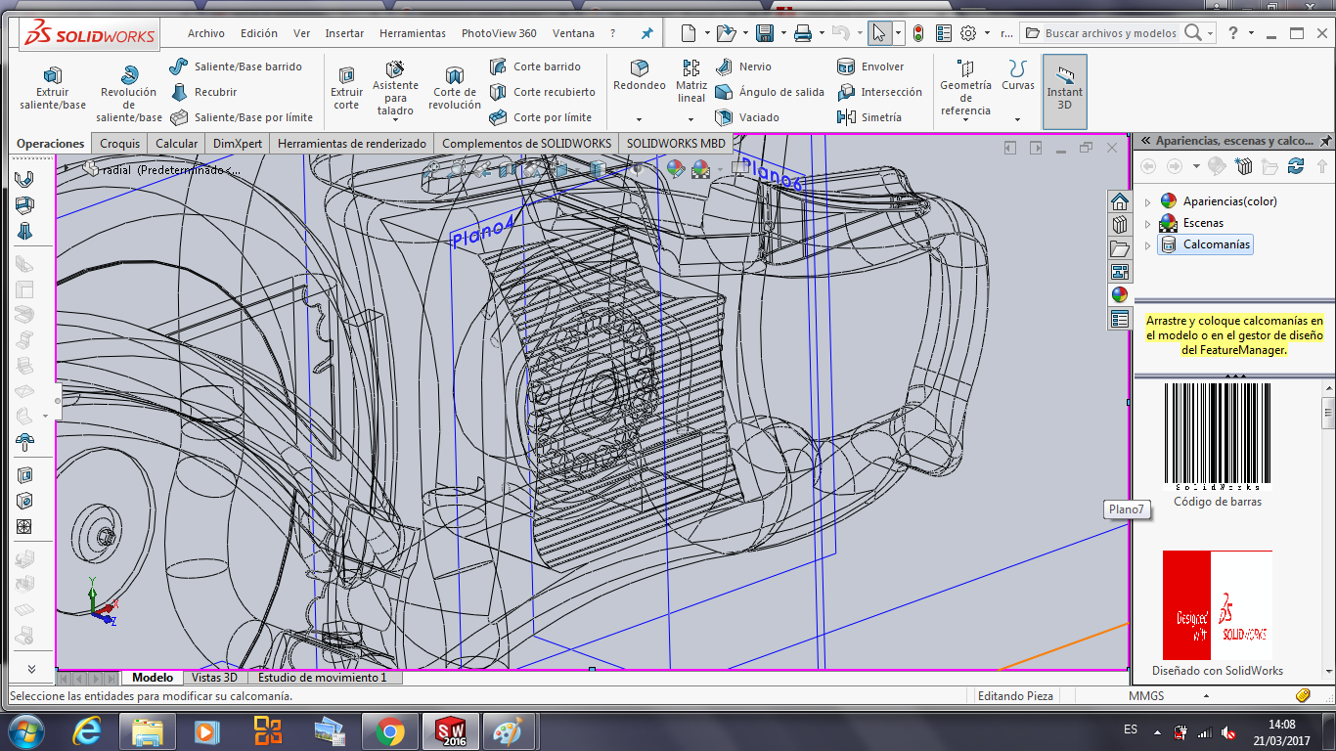This screenshot has height=751, width=1336.
Task: Toggle the Instant 3D button
Action: [x=1065, y=90]
